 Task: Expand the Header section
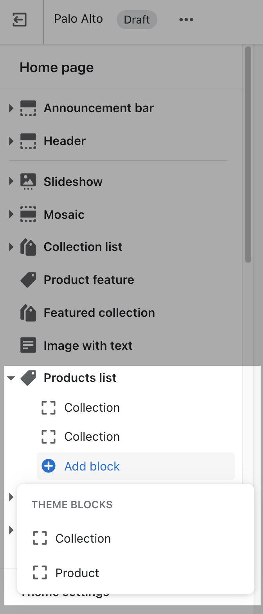[x=11, y=141]
